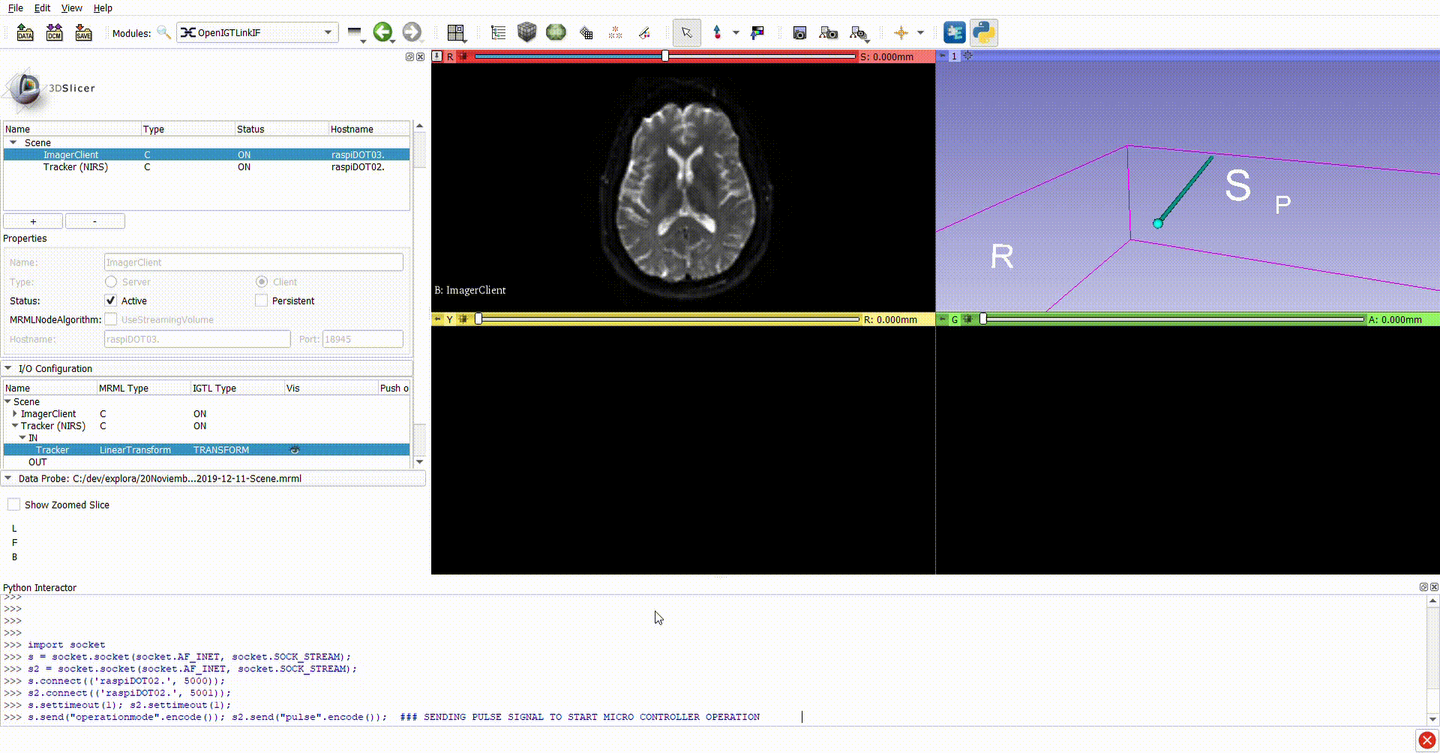Go back to the previous module with green arrow
This screenshot has height=753, width=1440.
tap(382, 32)
